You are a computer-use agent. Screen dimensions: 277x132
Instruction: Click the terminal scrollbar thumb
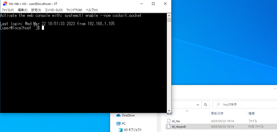[x=169, y=20]
